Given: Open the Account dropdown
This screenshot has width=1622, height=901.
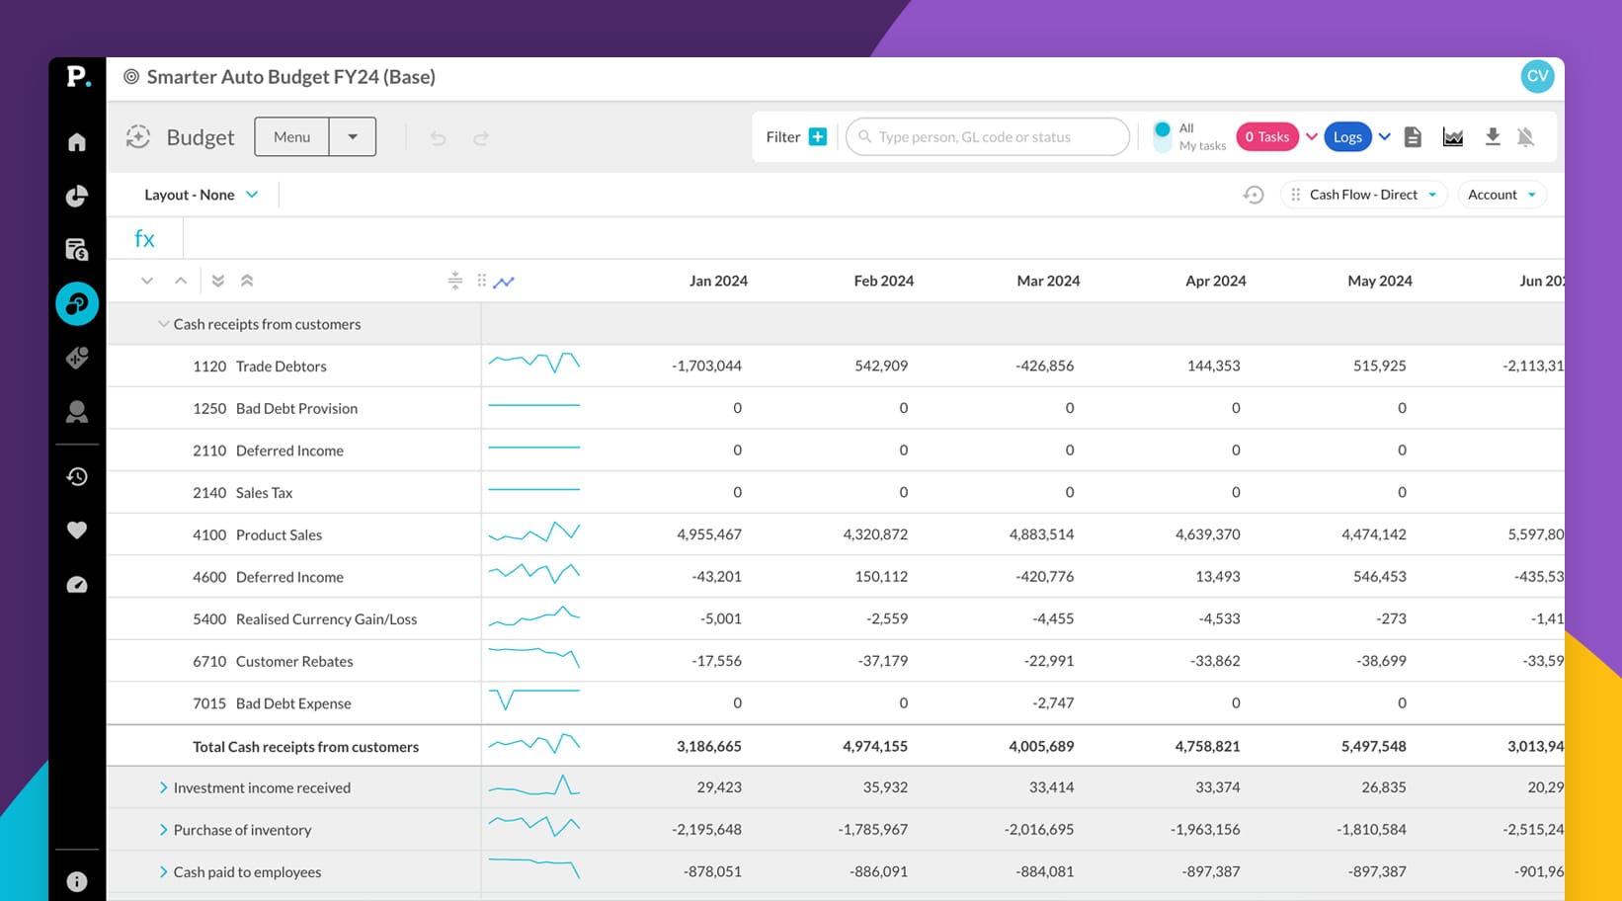Looking at the screenshot, I should click(x=1500, y=194).
